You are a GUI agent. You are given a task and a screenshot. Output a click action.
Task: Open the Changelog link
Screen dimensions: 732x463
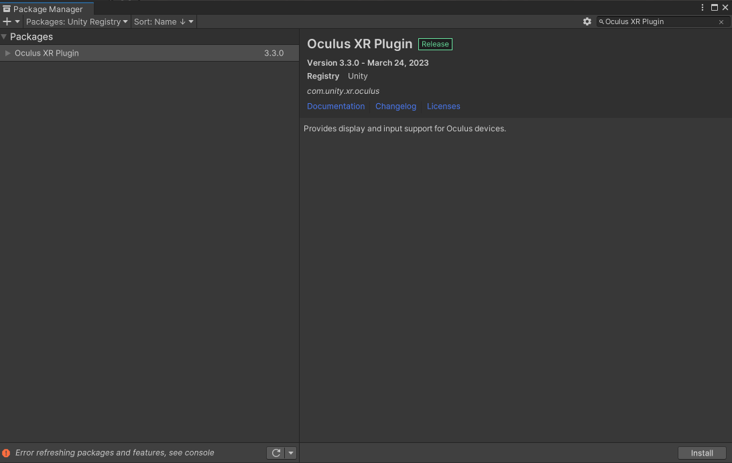(395, 107)
